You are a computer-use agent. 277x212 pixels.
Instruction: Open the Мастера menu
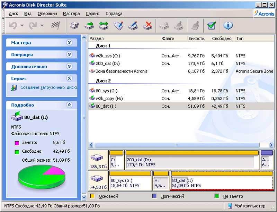(71, 14)
